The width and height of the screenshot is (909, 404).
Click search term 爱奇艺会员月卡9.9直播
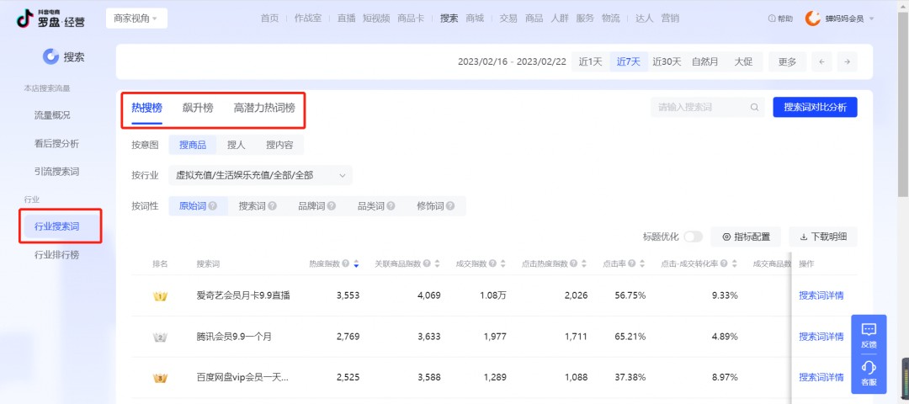coord(243,295)
